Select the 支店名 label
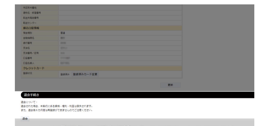This screenshot has width=270, height=126. click(26, 48)
